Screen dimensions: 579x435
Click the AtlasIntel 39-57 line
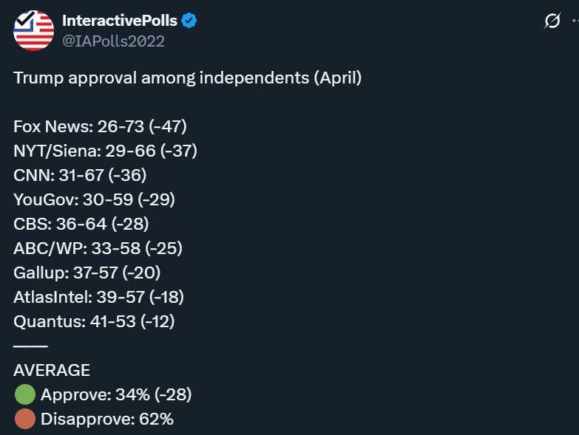point(98,297)
